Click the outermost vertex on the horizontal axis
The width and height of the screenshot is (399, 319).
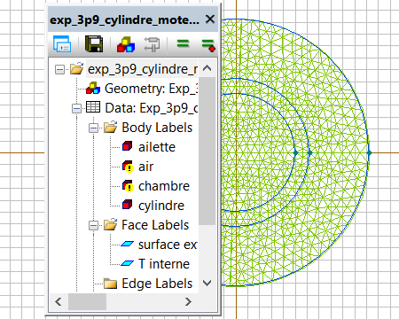click(369, 152)
